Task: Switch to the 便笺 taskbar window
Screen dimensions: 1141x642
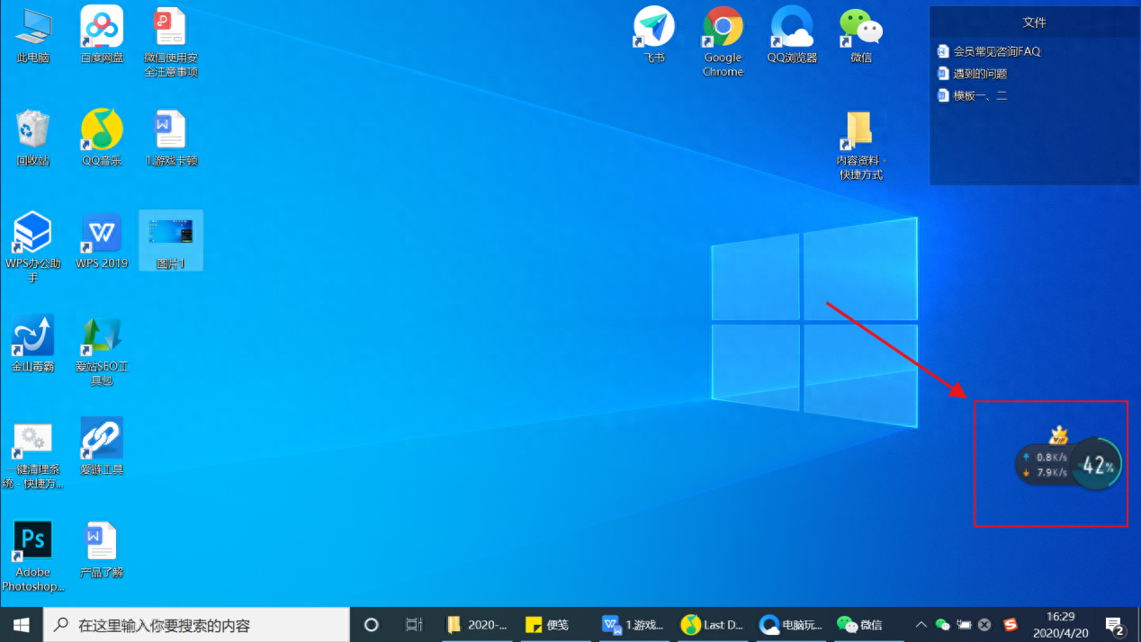Action: [547, 624]
